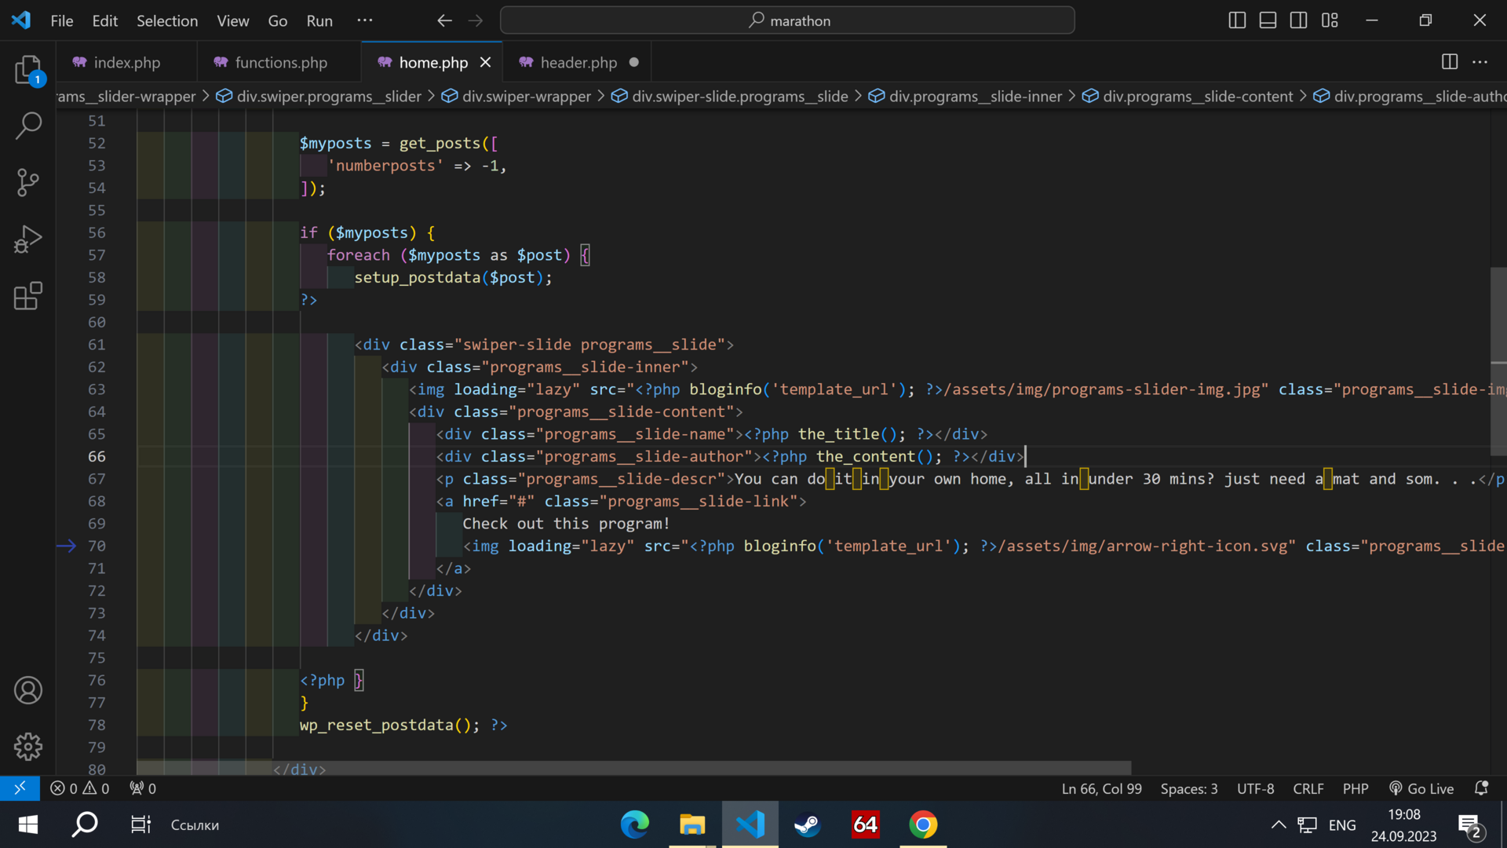Open Microsoft Edge from the taskbar
The image size is (1507, 848).
pyautogui.click(x=634, y=824)
